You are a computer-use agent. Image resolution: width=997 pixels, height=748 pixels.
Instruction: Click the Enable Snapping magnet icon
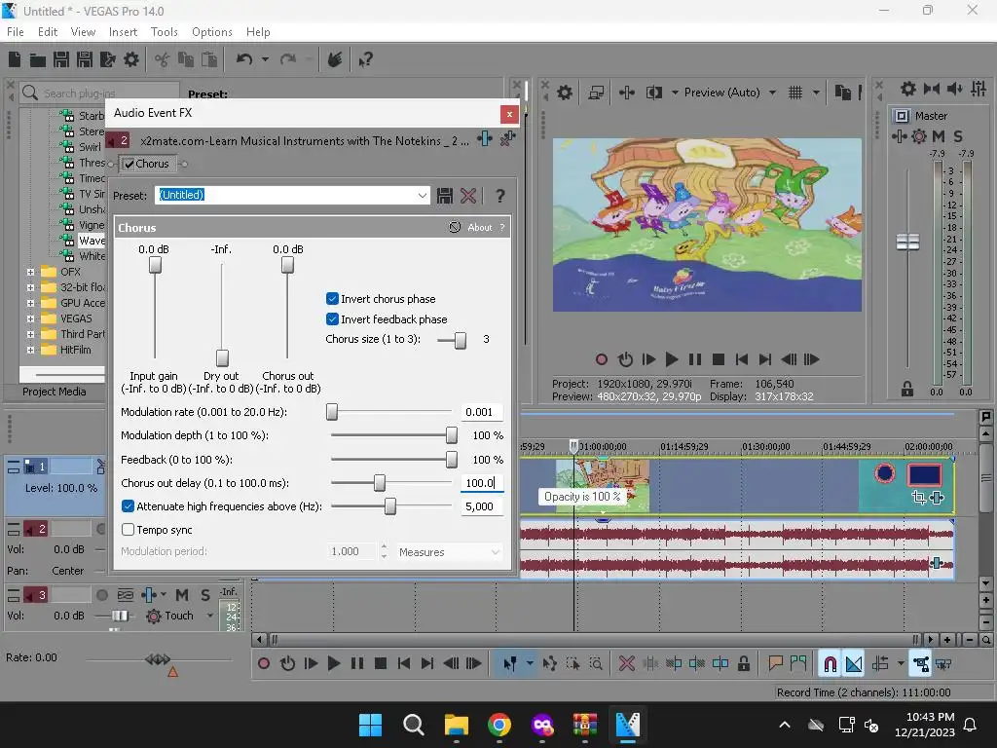tap(830, 664)
